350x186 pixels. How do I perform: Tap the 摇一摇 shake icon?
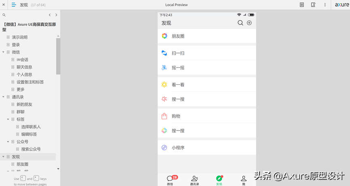click(164, 68)
